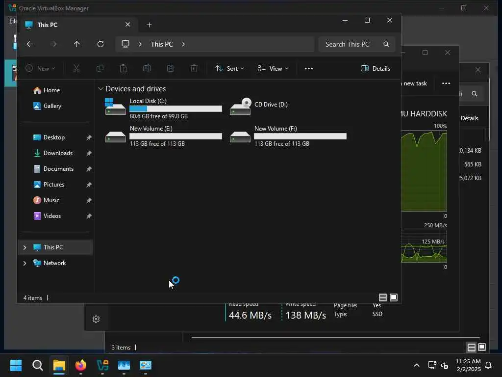Click Details in the back window
Screen dimensions: 502x377
(469, 118)
